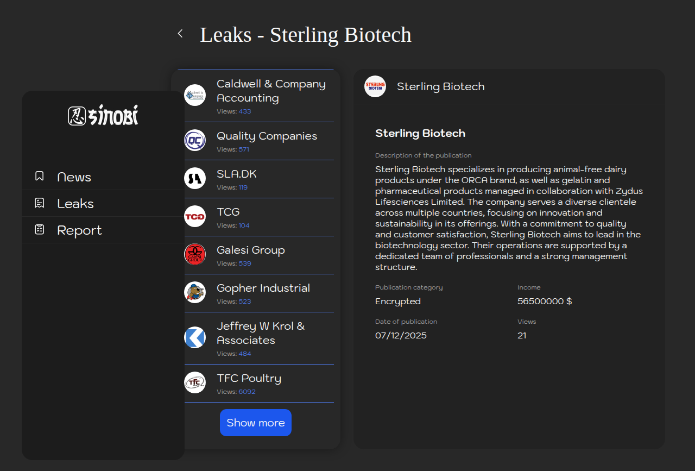Click the checklist icon next to Report
The image size is (695, 471).
(40, 229)
